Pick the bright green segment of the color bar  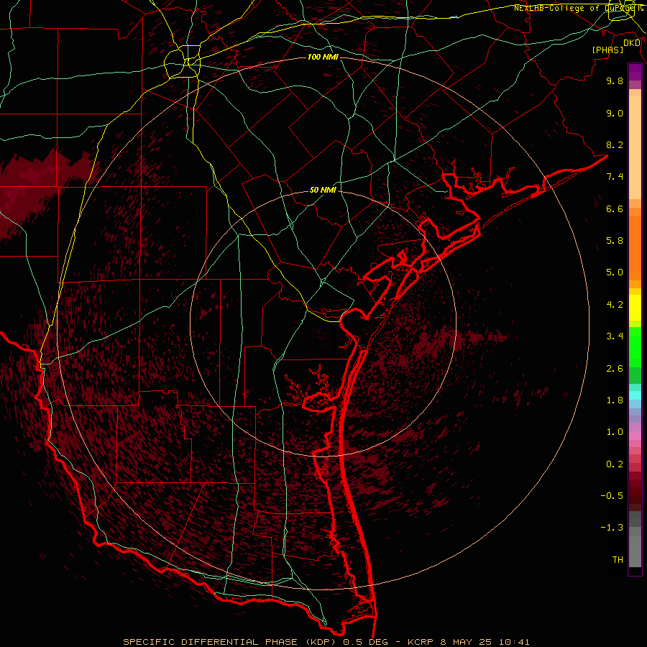[x=635, y=347]
